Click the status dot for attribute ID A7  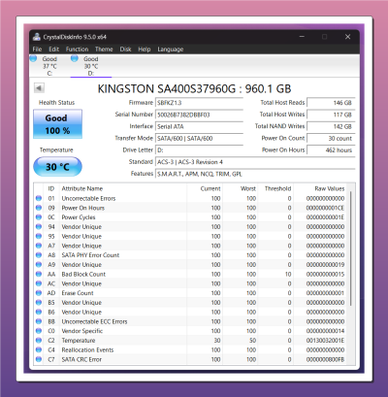click(x=39, y=246)
